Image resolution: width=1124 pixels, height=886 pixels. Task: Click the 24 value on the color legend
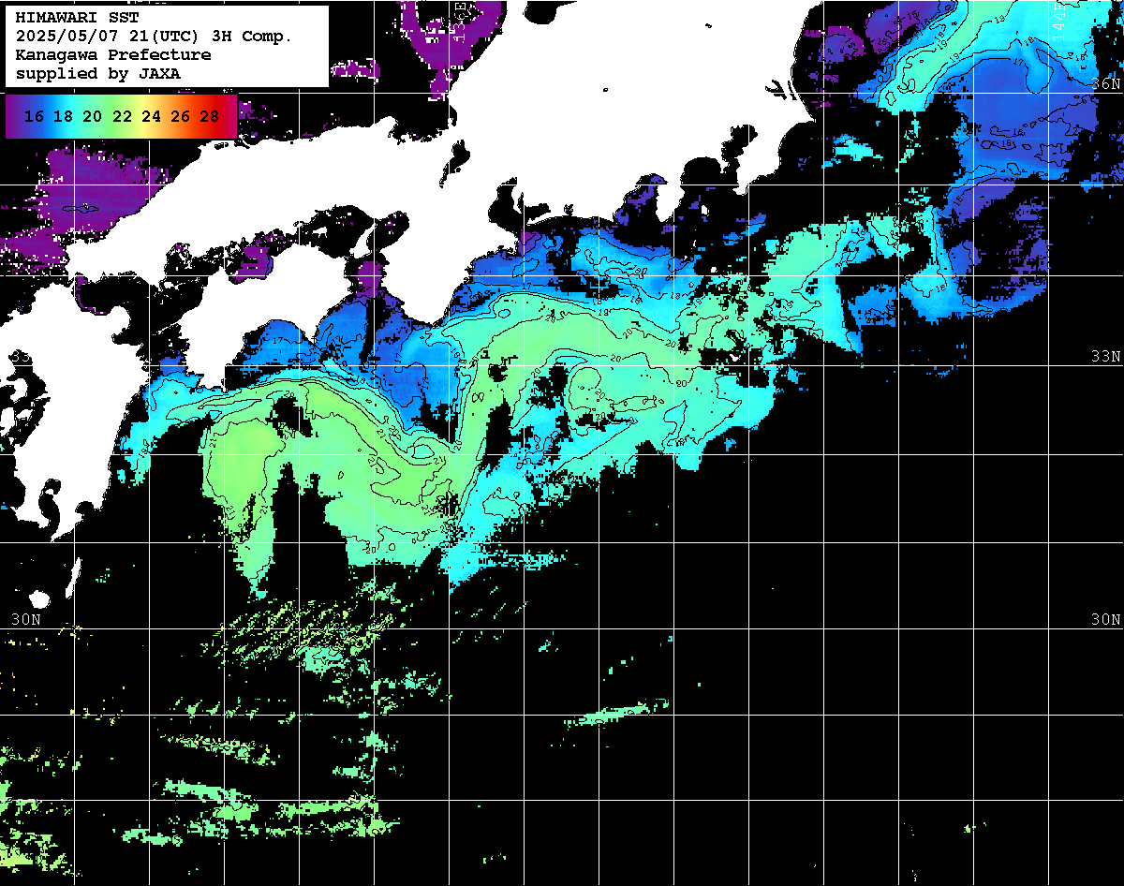151,117
